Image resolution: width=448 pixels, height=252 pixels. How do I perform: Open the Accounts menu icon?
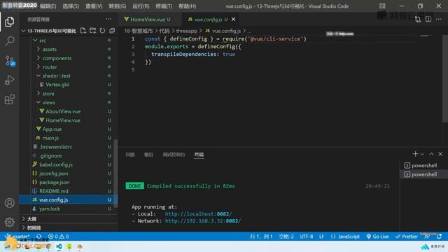tap(9, 203)
